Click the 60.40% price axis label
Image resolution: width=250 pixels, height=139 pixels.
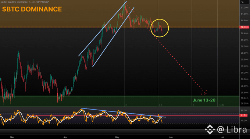point(244,33)
